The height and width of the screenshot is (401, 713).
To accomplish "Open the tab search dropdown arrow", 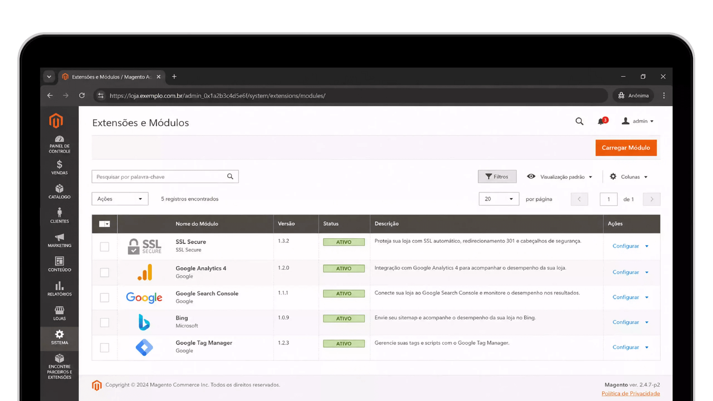I will tap(49, 77).
